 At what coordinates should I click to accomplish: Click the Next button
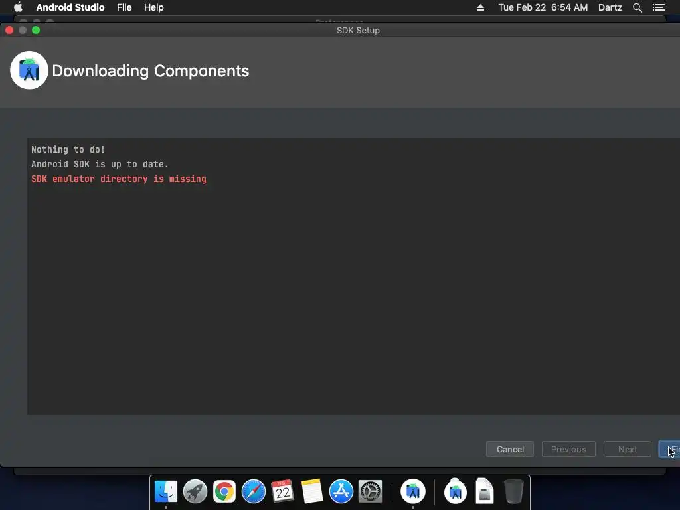(x=628, y=450)
